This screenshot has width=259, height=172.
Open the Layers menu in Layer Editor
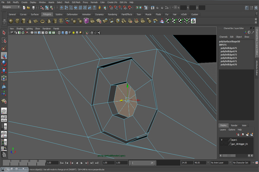click(223, 130)
